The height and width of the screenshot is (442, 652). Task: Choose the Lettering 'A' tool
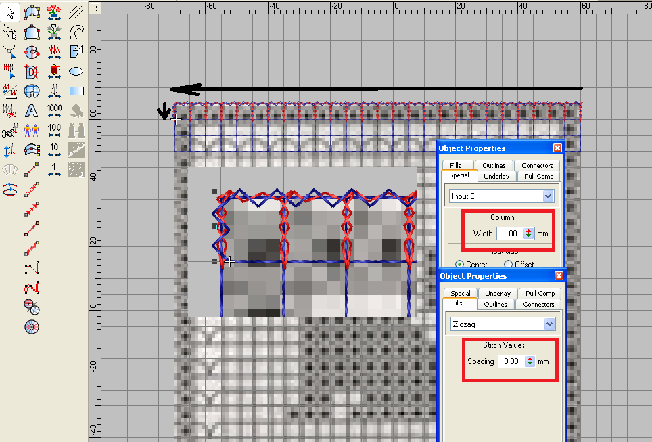click(31, 110)
